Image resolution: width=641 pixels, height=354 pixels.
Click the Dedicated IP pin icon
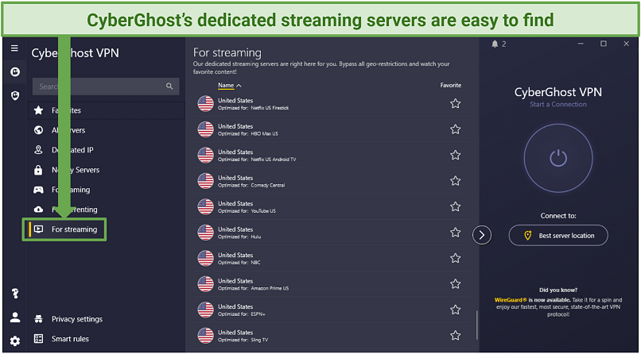(38, 150)
